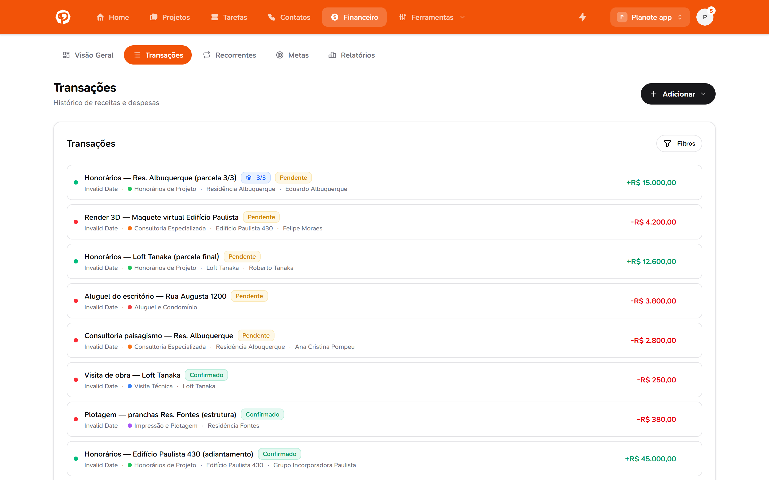Open the Metas tab

pyautogui.click(x=292, y=55)
